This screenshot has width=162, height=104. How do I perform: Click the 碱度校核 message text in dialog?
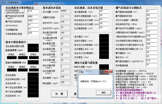pyautogui.click(x=93, y=81)
